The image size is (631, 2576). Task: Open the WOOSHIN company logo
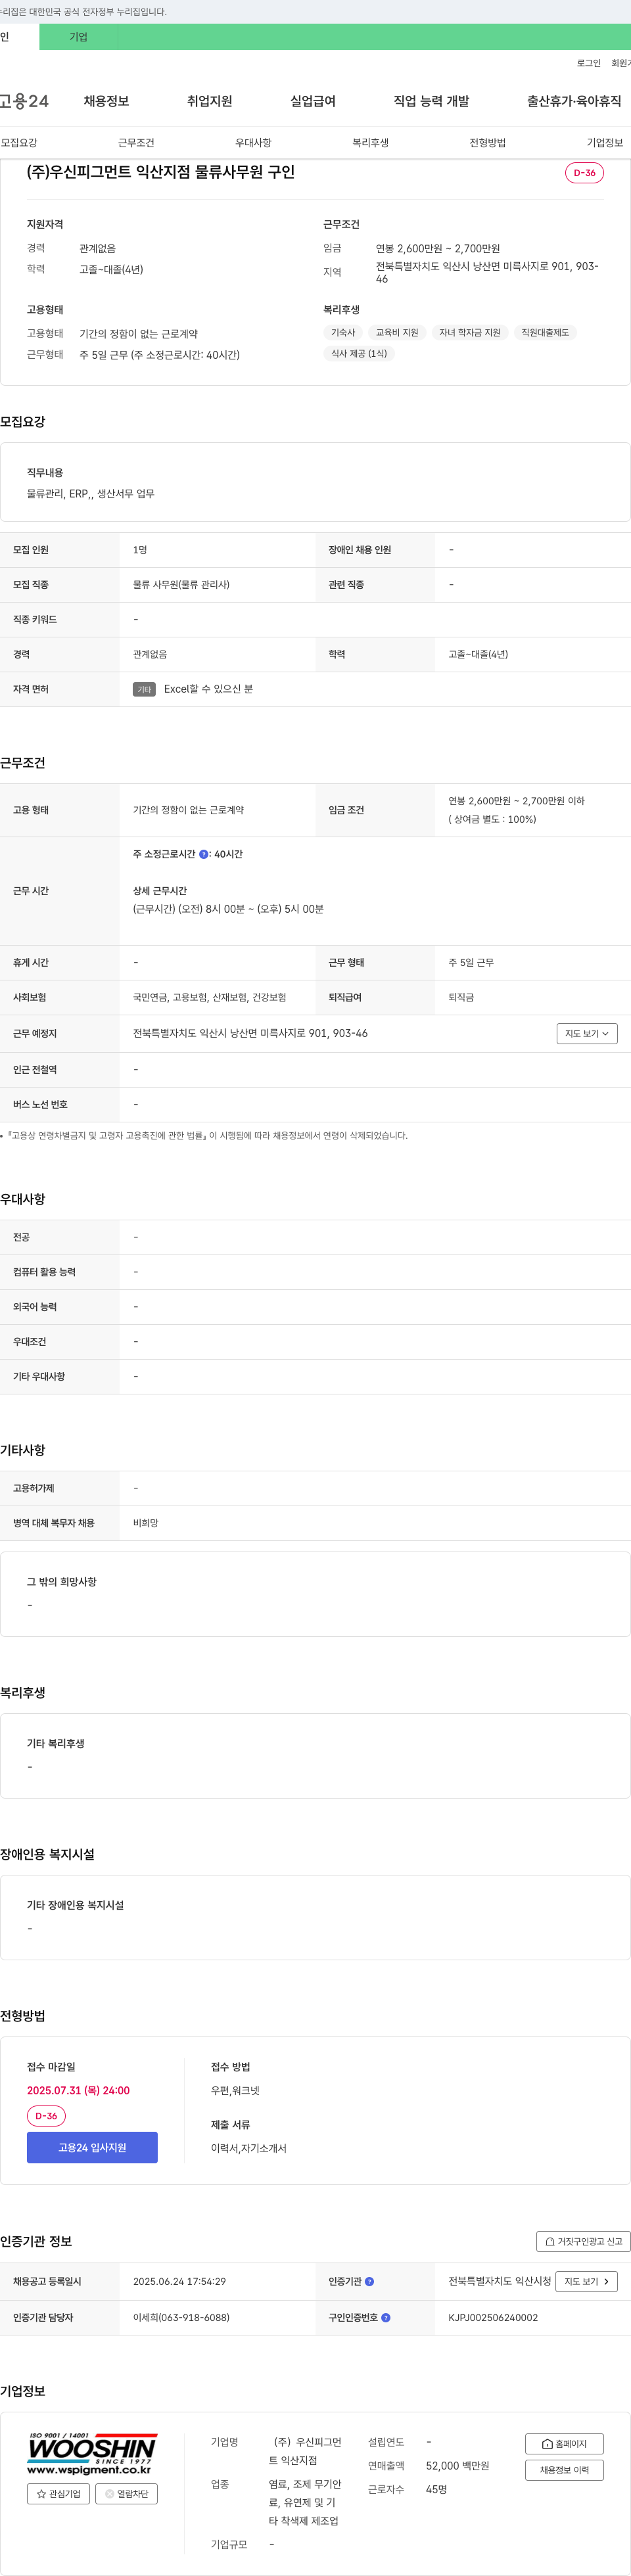[92, 2453]
